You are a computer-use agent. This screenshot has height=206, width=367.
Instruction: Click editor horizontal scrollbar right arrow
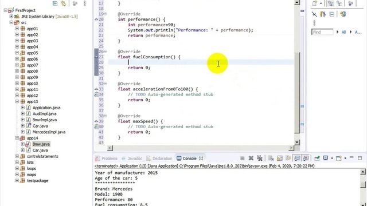[291, 148]
